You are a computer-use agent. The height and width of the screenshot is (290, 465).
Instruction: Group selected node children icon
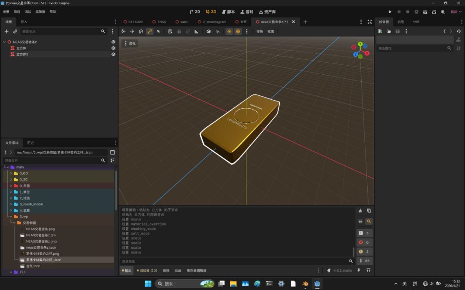click(x=188, y=31)
